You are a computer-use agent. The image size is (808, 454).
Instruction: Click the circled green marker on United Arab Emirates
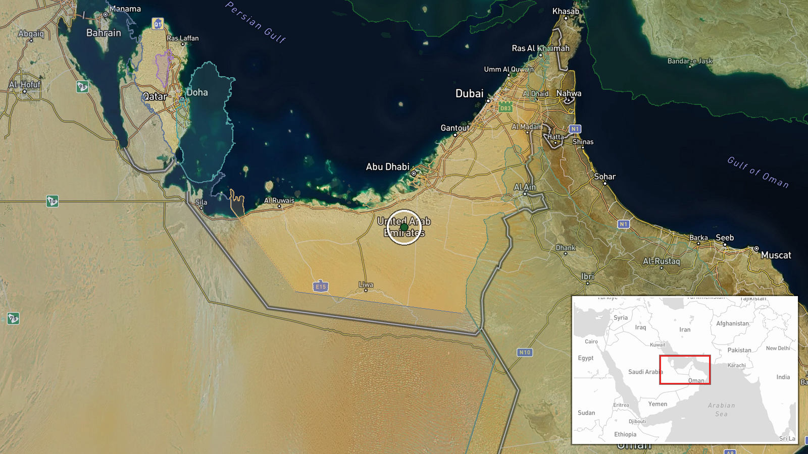[404, 228]
